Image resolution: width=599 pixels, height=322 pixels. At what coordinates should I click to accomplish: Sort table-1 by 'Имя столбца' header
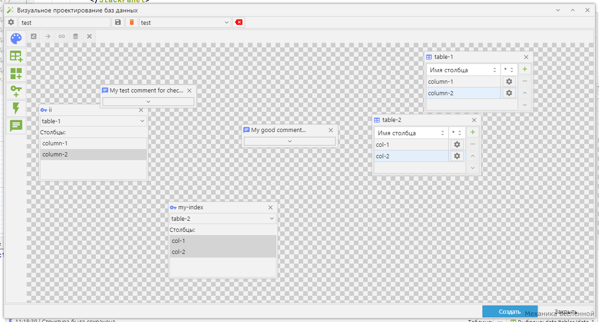tap(464, 70)
